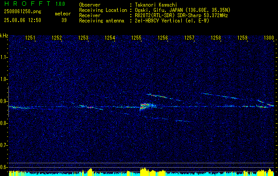278x176 pixels.
Task: Select the antenna text 2el-HB9CV Vertical
Action: (159, 21)
